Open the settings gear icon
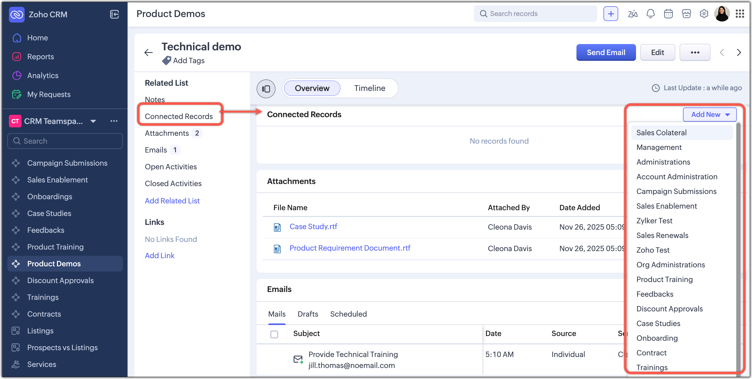Image resolution: width=752 pixels, height=379 pixels. (704, 14)
